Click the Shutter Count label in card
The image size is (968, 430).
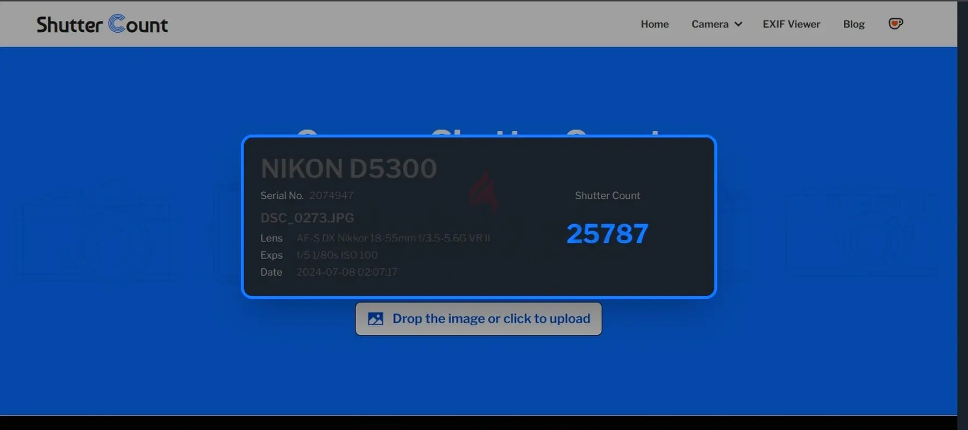(607, 196)
